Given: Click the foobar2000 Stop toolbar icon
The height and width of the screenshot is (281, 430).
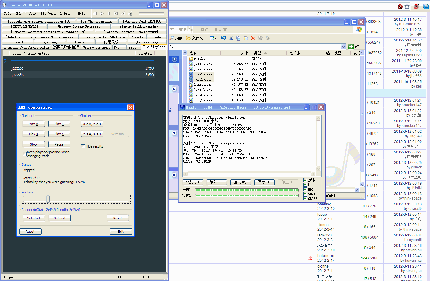Looking at the screenshot, I should click(95, 13).
